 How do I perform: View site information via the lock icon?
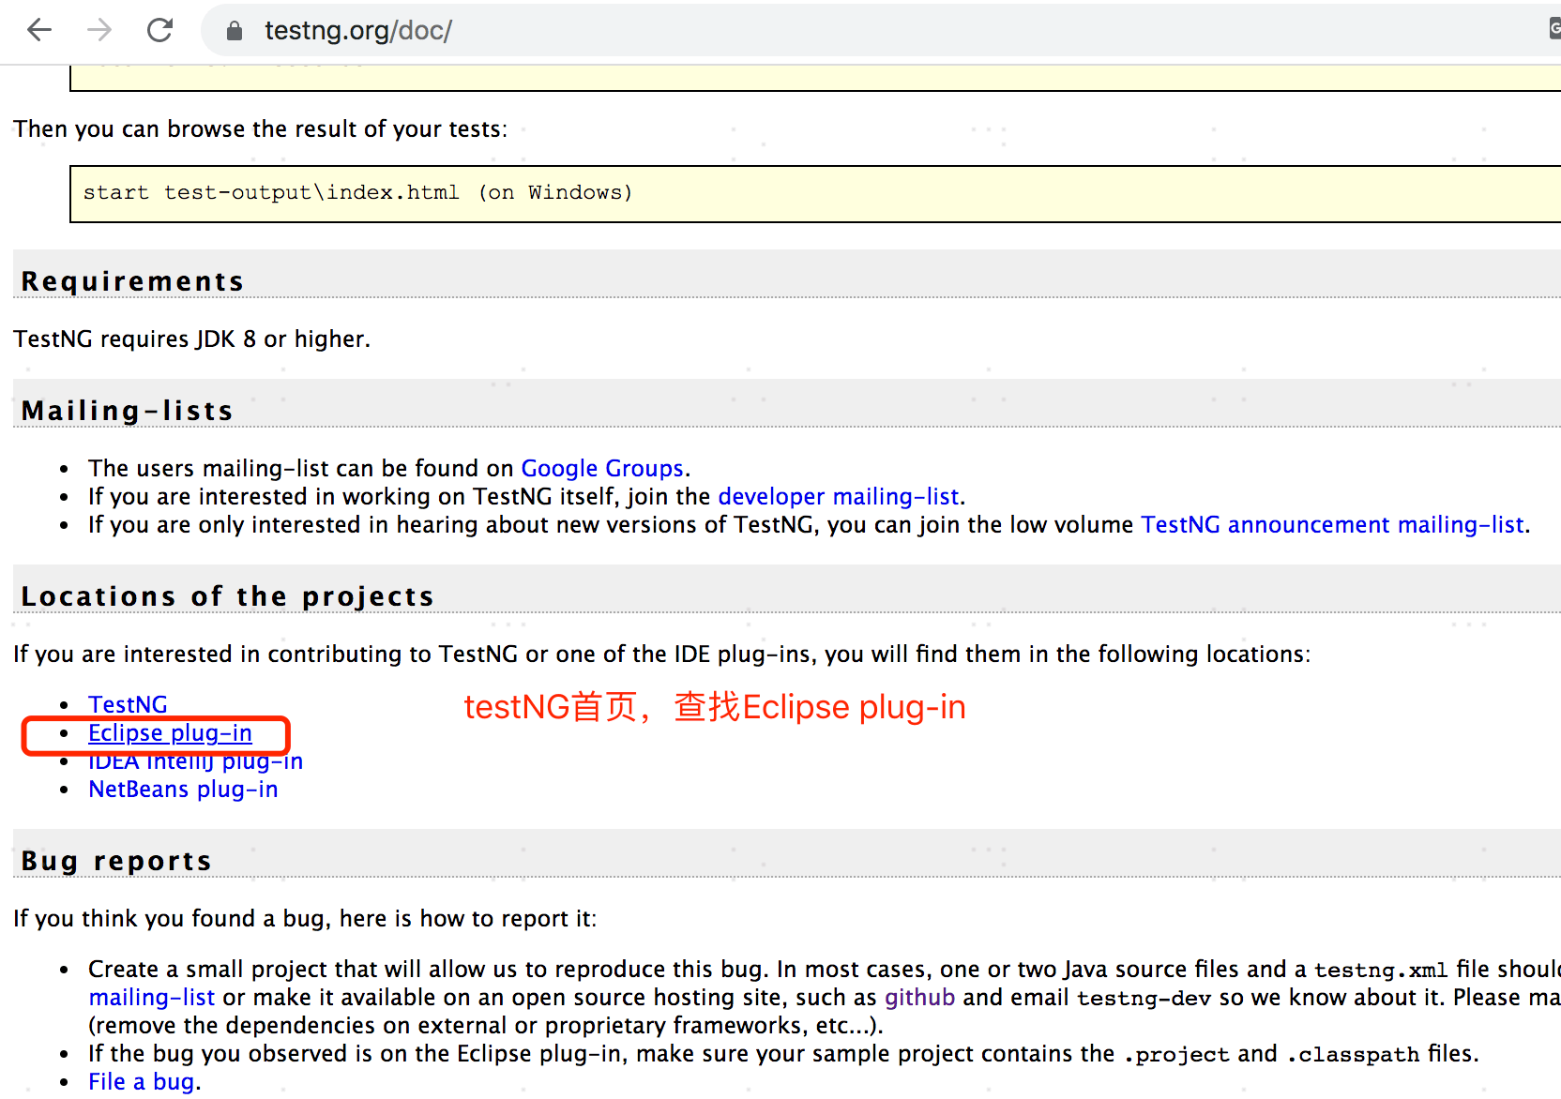tap(235, 31)
